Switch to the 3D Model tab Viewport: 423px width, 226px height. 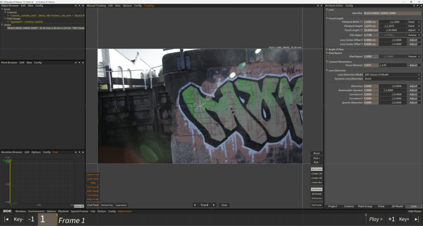point(397,206)
